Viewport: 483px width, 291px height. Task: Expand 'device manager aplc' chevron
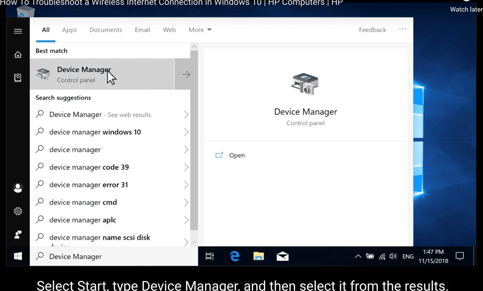point(186,220)
